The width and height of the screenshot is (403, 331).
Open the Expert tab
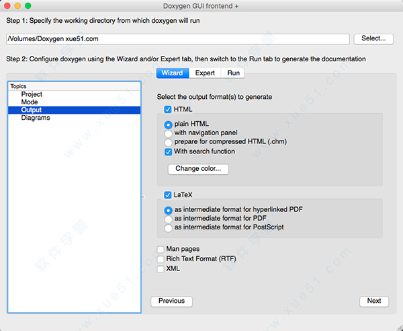tap(205, 73)
